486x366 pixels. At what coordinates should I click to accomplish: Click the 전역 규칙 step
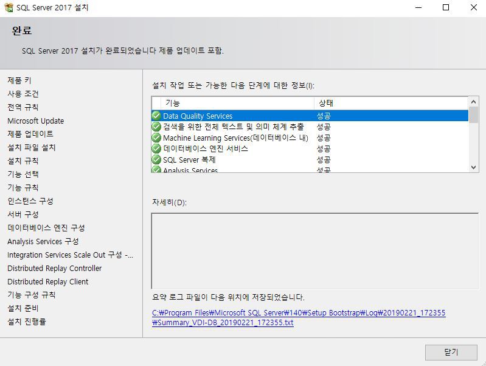[23, 107]
